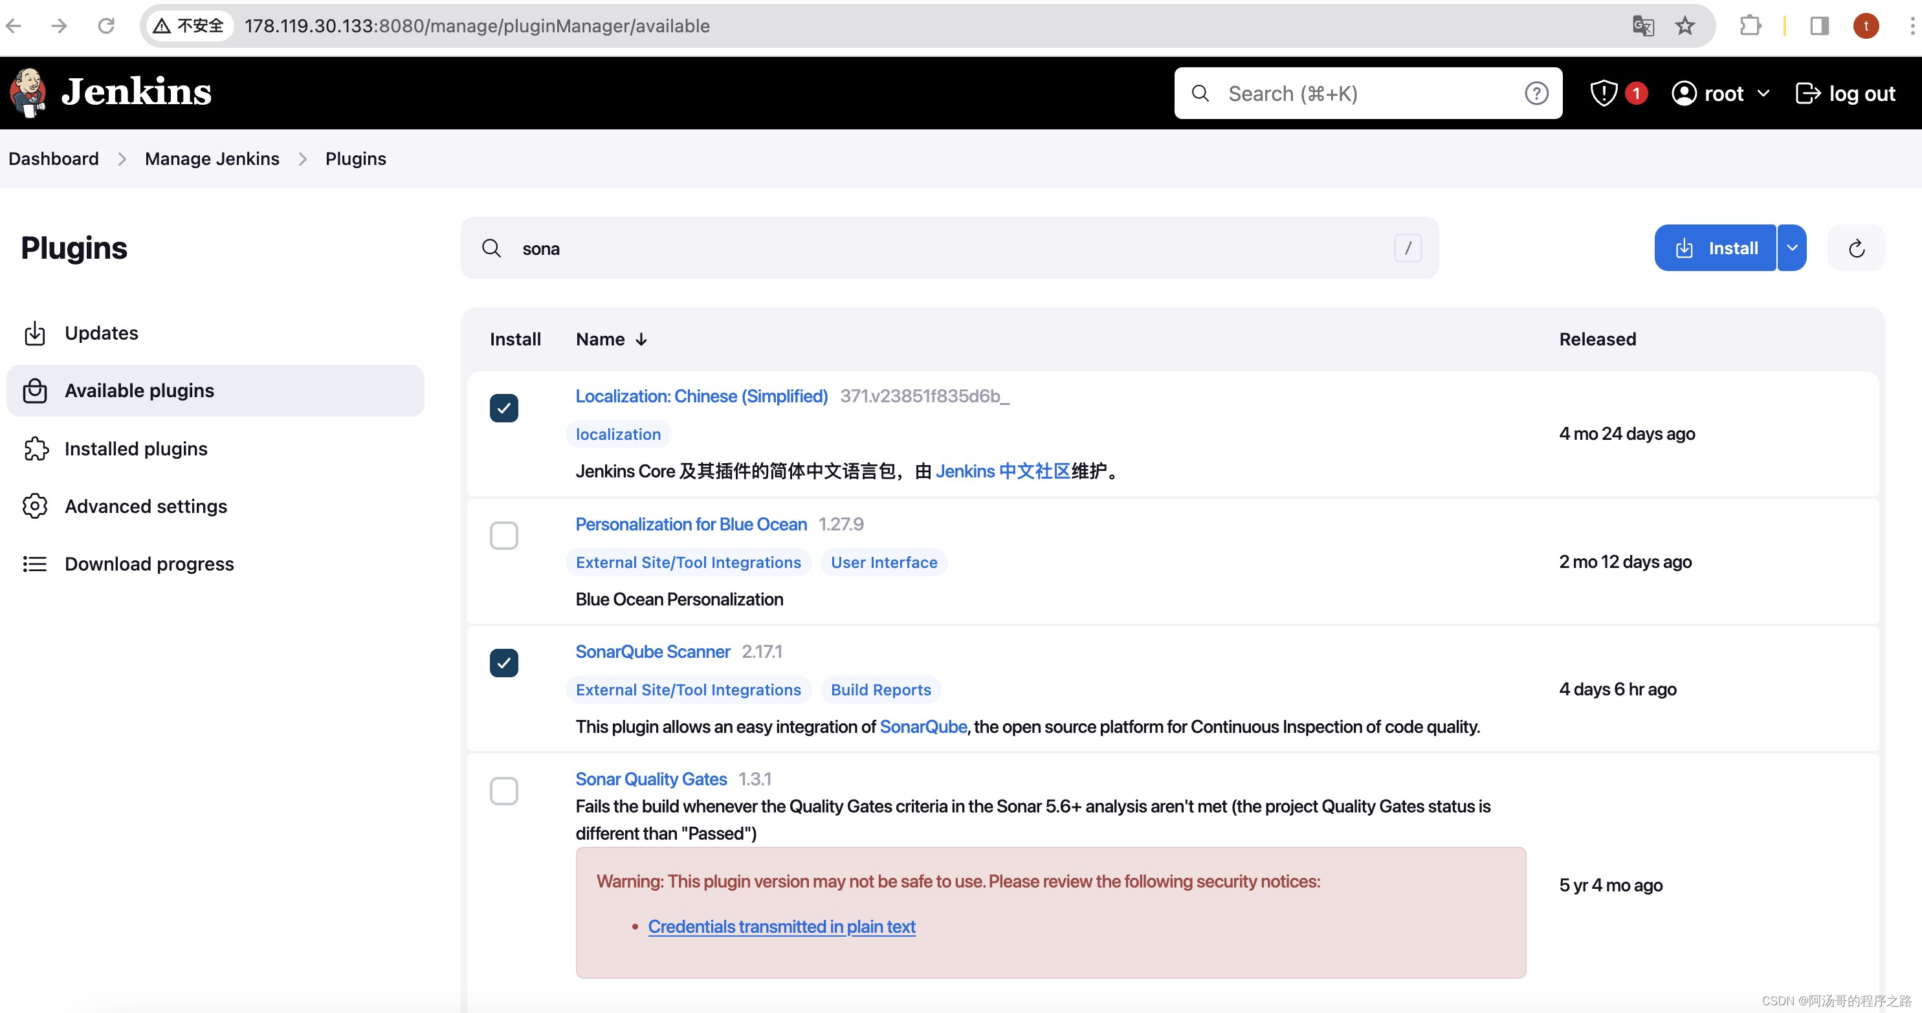This screenshot has height=1013, width=1922.
Task: Open the security warnings shield icon
Action: tap(1604, 93)
